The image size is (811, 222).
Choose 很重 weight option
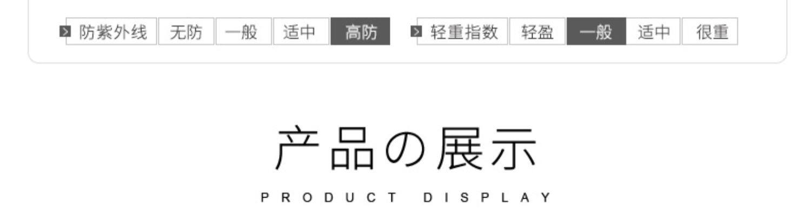click(x=710, y=31)
